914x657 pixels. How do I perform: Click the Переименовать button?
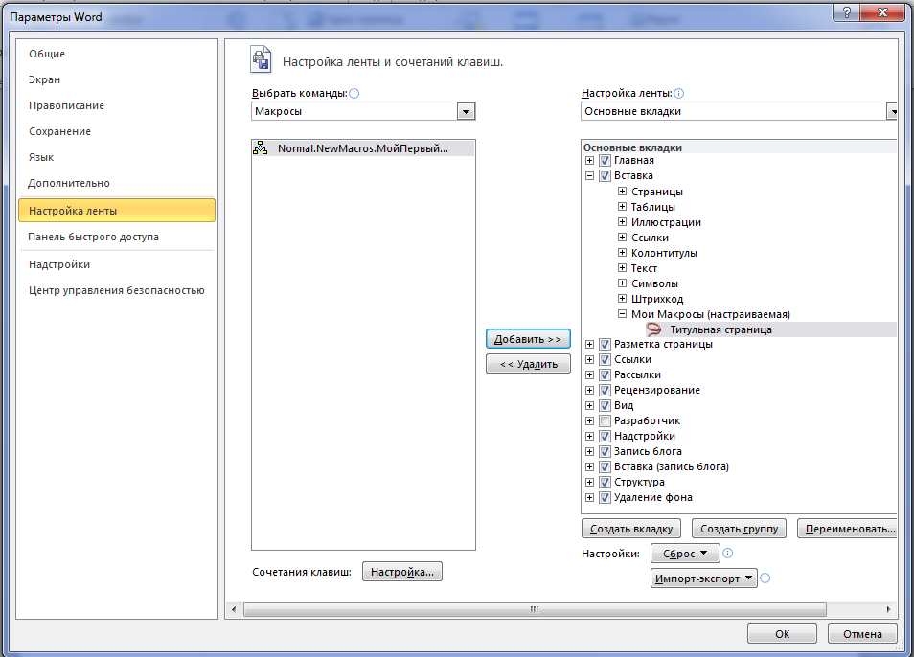point(848,529)
